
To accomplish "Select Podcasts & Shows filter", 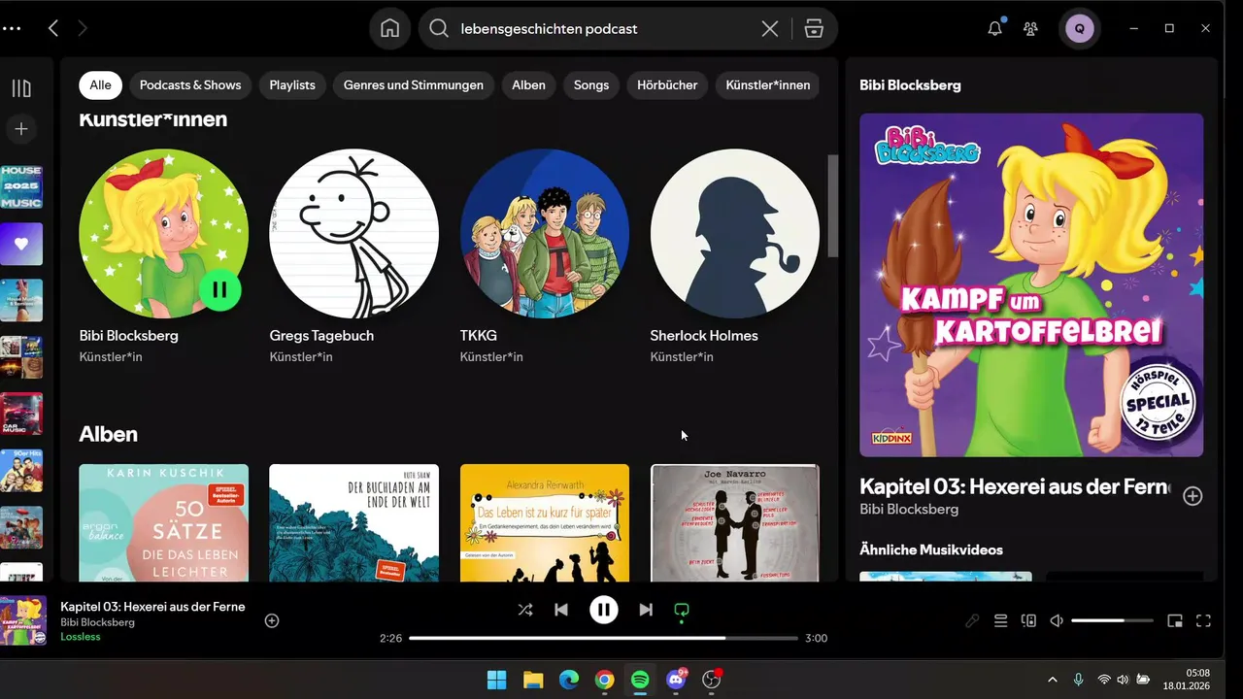I will 190,84.
